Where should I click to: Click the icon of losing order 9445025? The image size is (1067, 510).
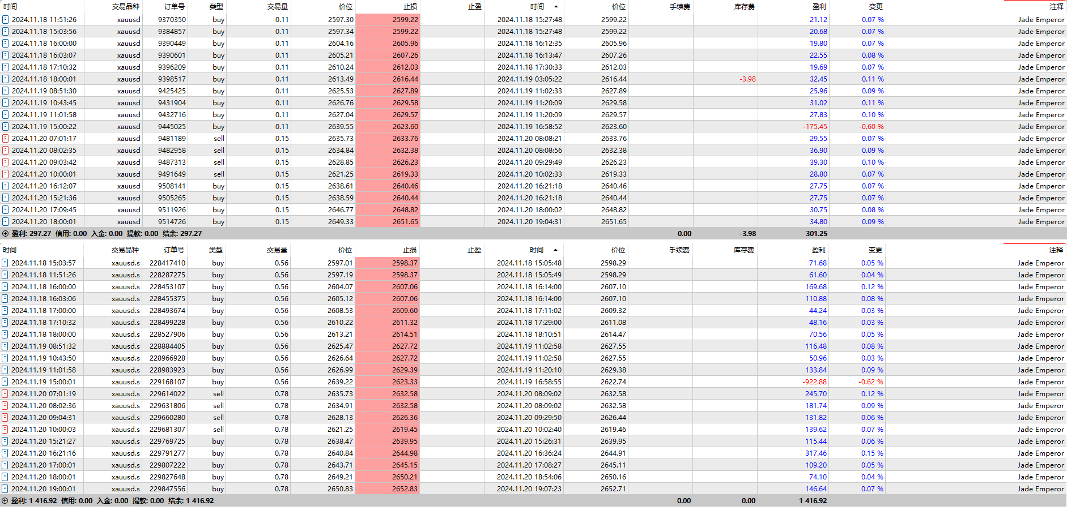5,127
